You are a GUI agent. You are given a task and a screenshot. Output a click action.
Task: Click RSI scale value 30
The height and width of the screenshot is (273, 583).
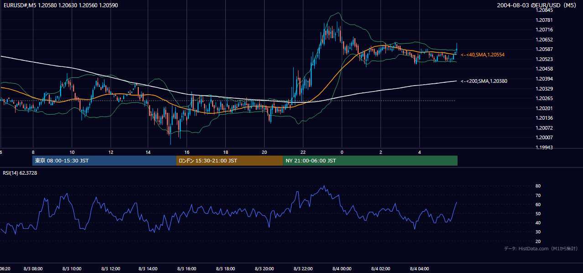coord(538,232)
